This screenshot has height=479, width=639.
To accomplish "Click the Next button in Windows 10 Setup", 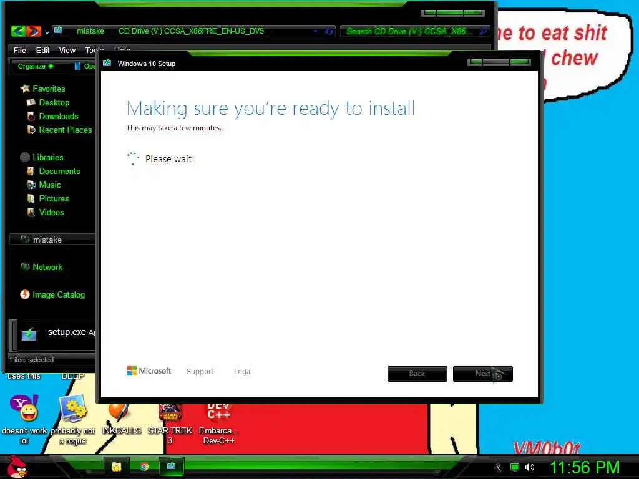I will [483, 374].
